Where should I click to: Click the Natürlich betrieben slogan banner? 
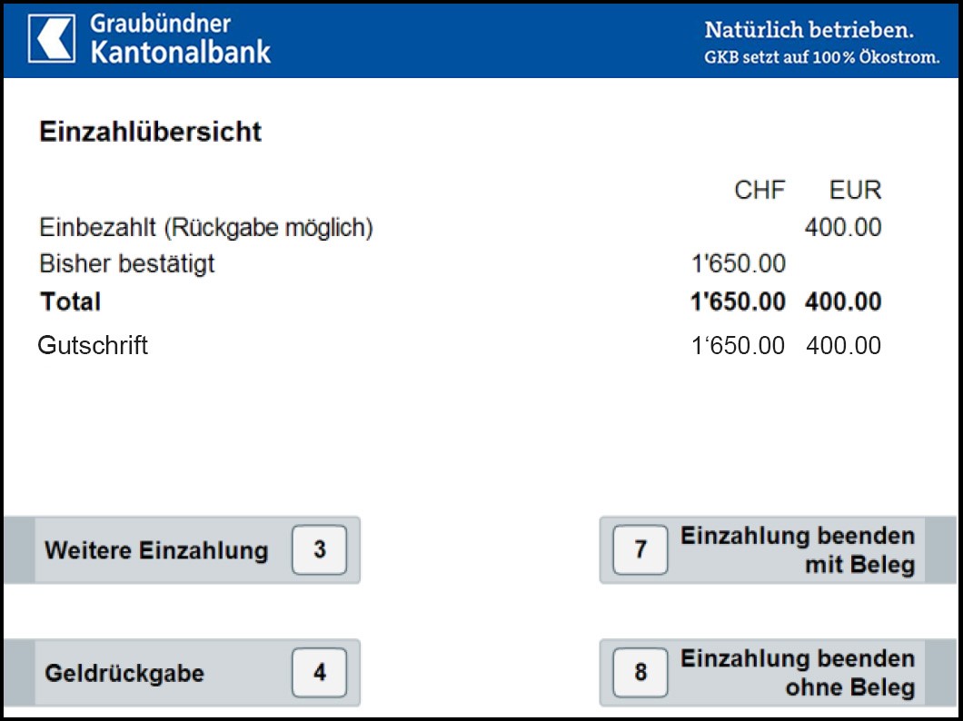(822, 43)
